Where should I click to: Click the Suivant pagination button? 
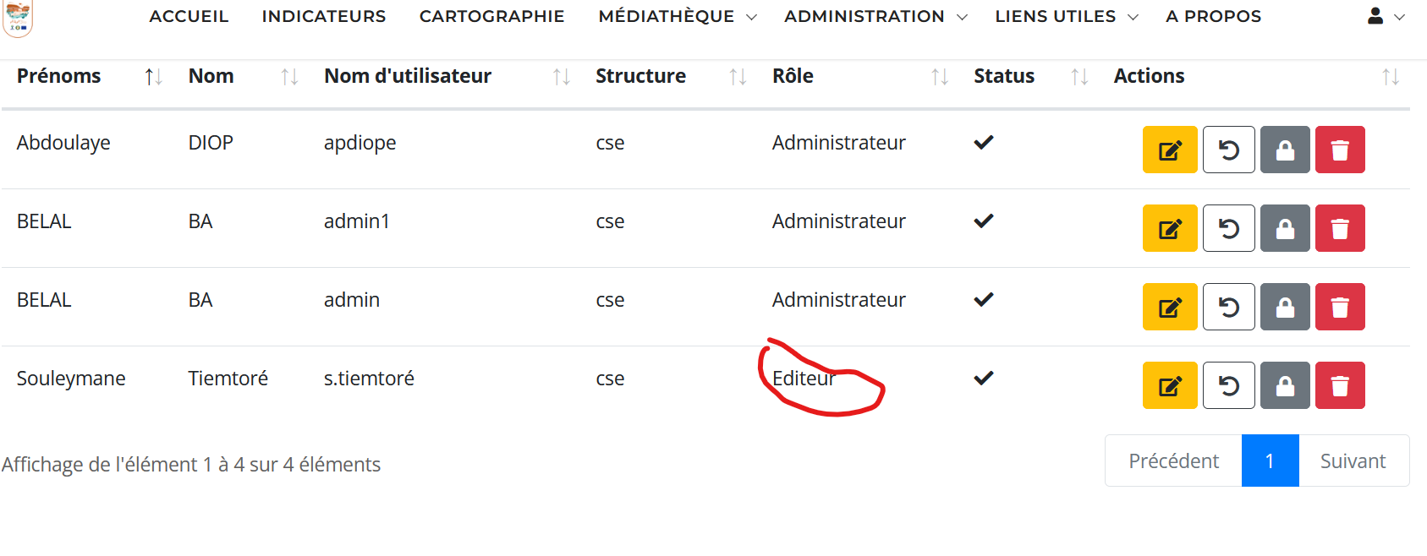(1353, 461)
